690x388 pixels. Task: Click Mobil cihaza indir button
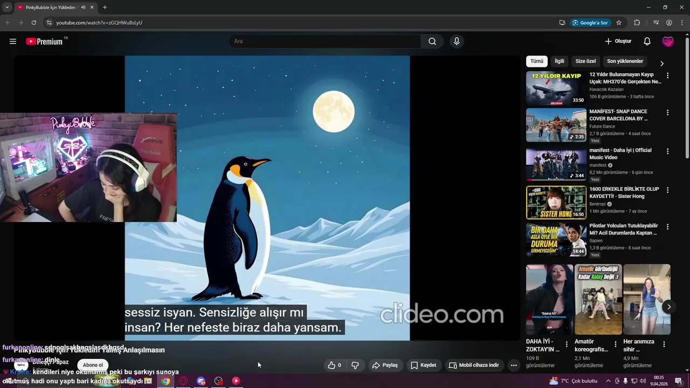474,365
